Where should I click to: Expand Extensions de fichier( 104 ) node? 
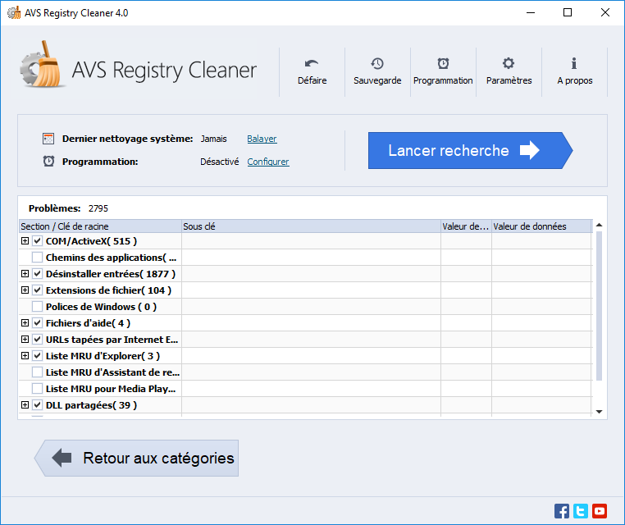point(25,290)
